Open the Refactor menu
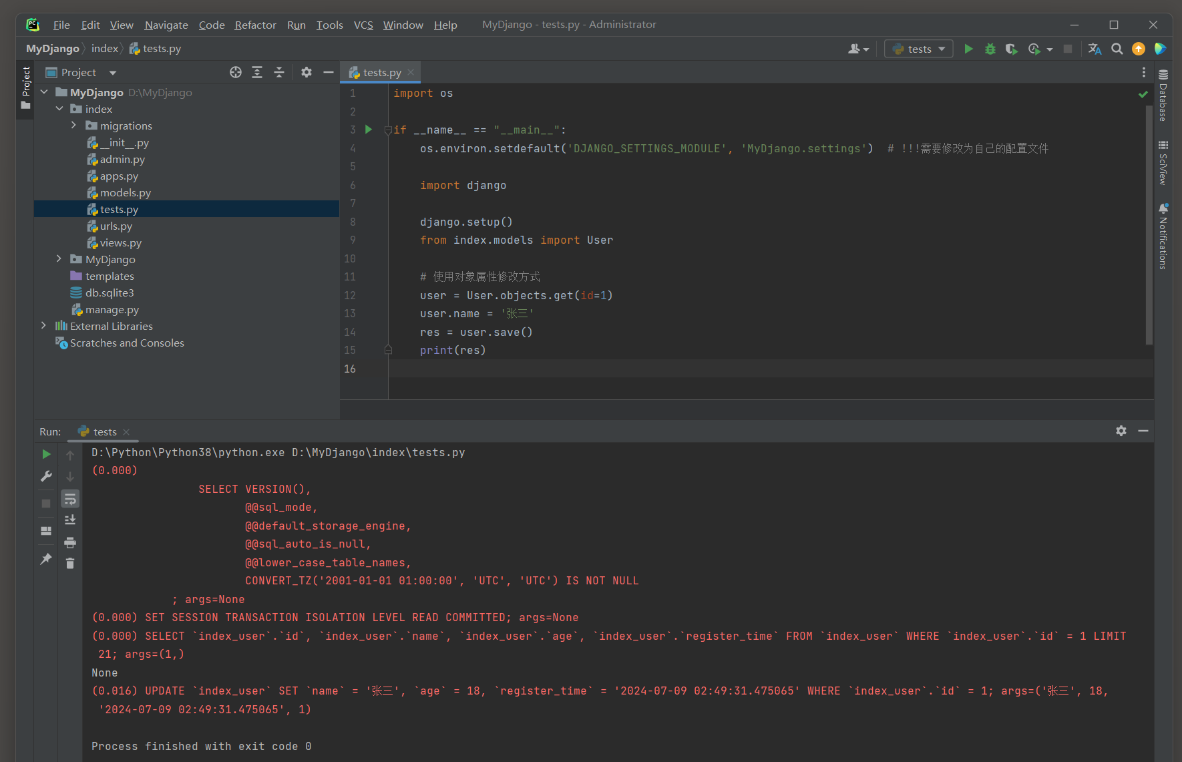 pos(255,25)
